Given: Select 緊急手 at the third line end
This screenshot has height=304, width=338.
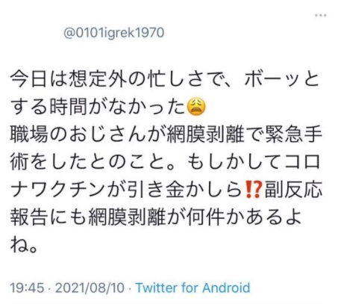Looking at the screenshot, I should point(294,134).
